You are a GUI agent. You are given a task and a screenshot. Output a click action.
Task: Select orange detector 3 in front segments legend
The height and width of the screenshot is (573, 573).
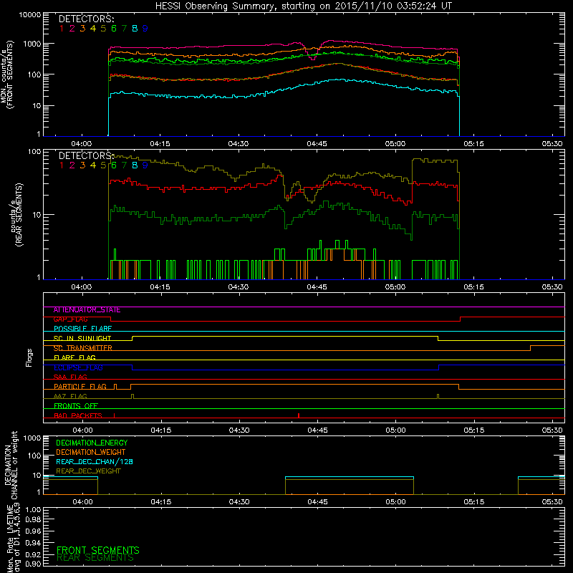(82, 28)
